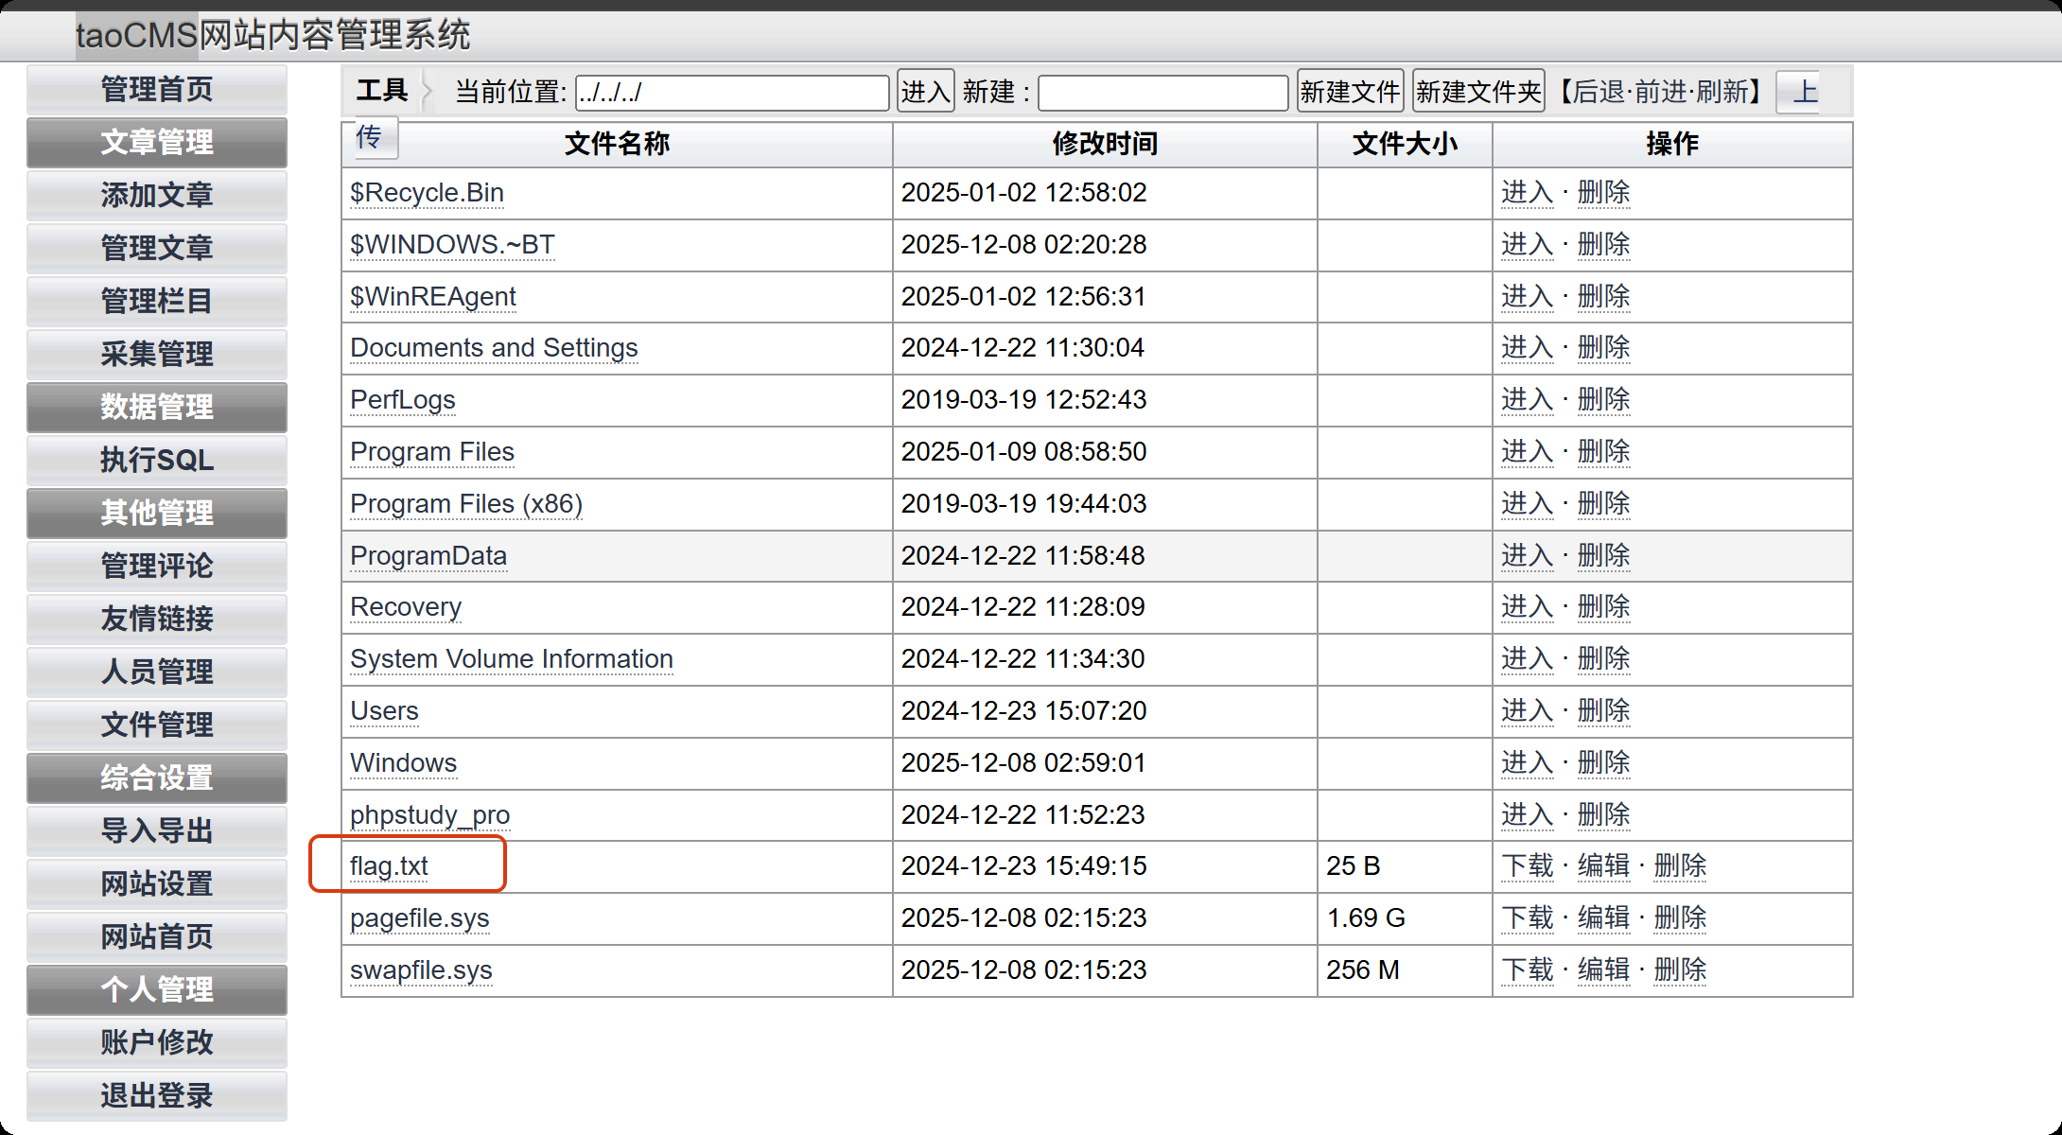Click 新建文件夹 button

click(1477, 92)
